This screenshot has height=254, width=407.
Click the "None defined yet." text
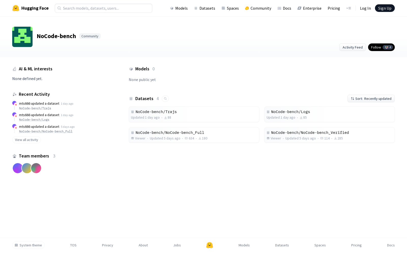pyautogui.click(x=27, y=79)
